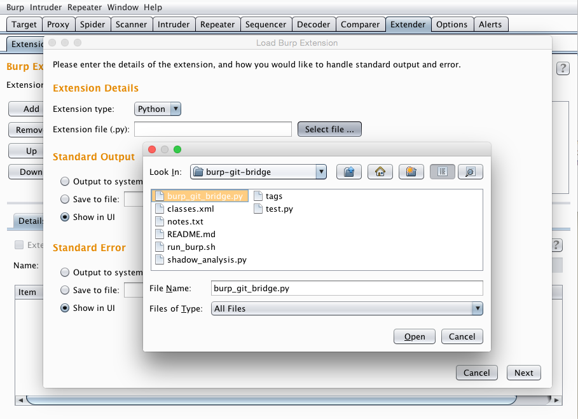
Task: Click notes.txt file icon
Action: pos(159,221)
